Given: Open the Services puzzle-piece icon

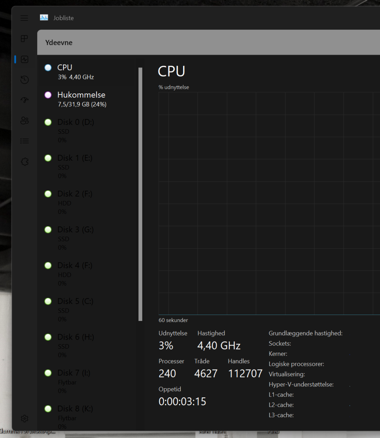Looking at the screenshot, I should 24,162.
